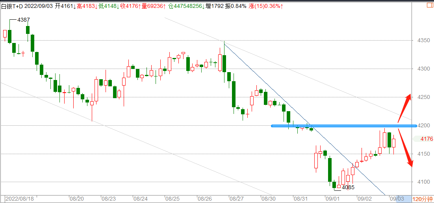434x203 pixels.
Task: Click the 4085 low price label
Action: [348, 187]
